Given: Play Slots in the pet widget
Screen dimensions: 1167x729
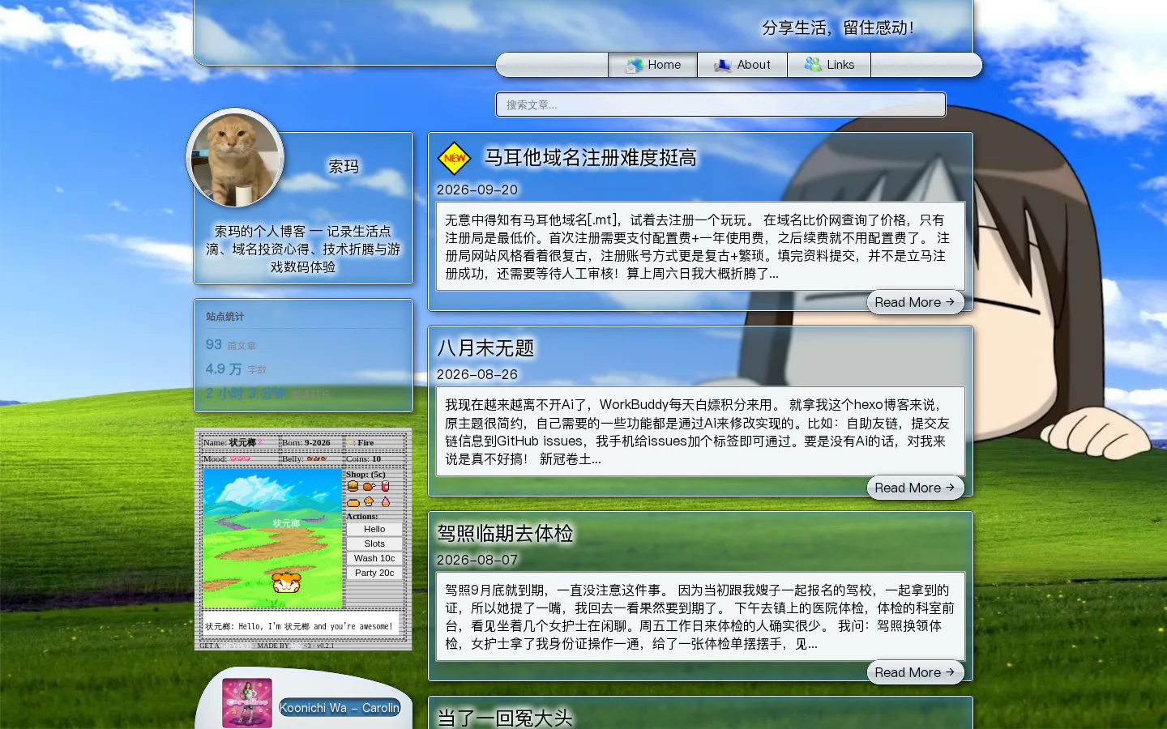Looking at the screenshot, I should pos(374,544).
